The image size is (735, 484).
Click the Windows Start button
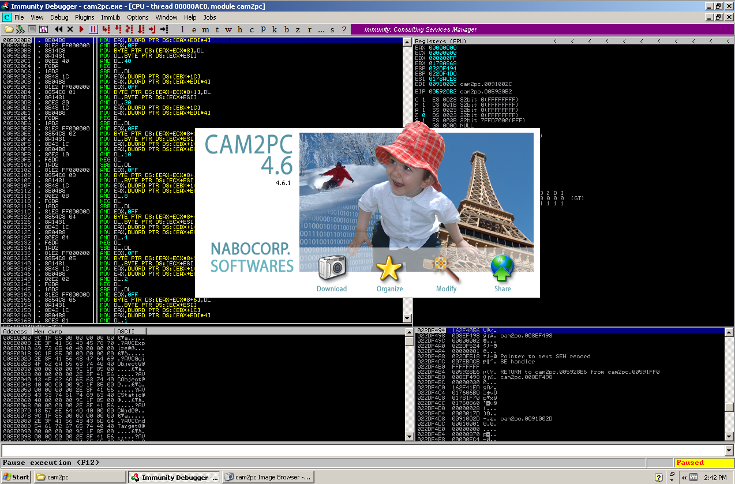click(16, 477)
